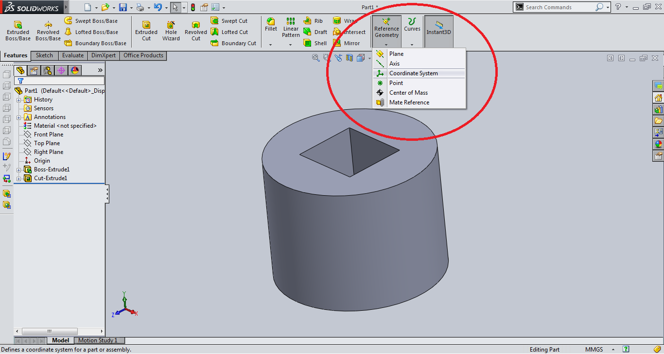This screenshot has height=354, width=664.
Task: Switch to the Evaluate tab
Action: click(x=73, y=55)
